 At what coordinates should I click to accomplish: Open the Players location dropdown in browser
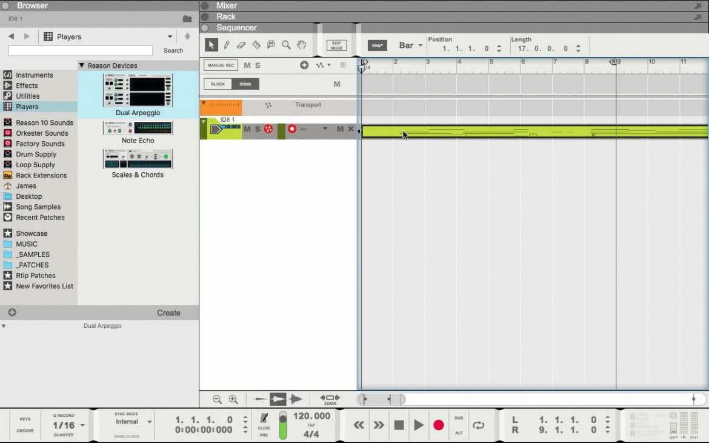tap(108, 36)
